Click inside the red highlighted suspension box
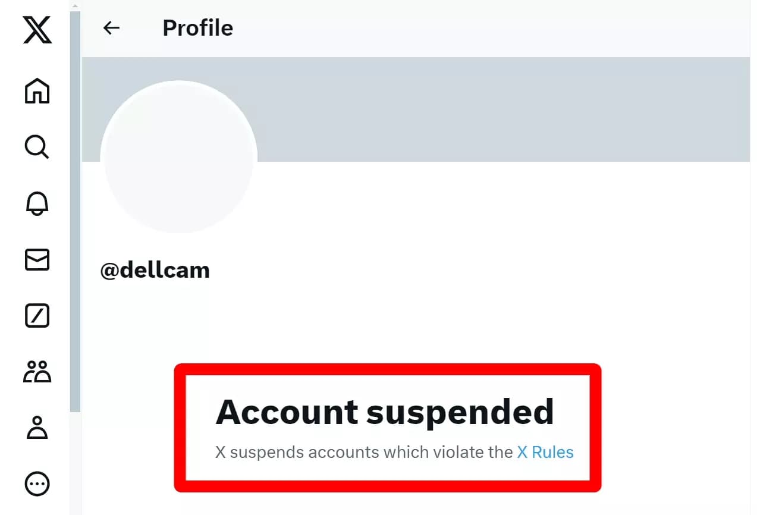Image resolution: width=757 pixels, height=515 pixels. tap(387, 428)
